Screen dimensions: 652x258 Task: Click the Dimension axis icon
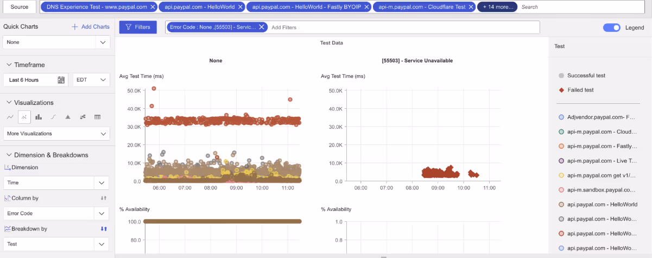click(8, 168)
